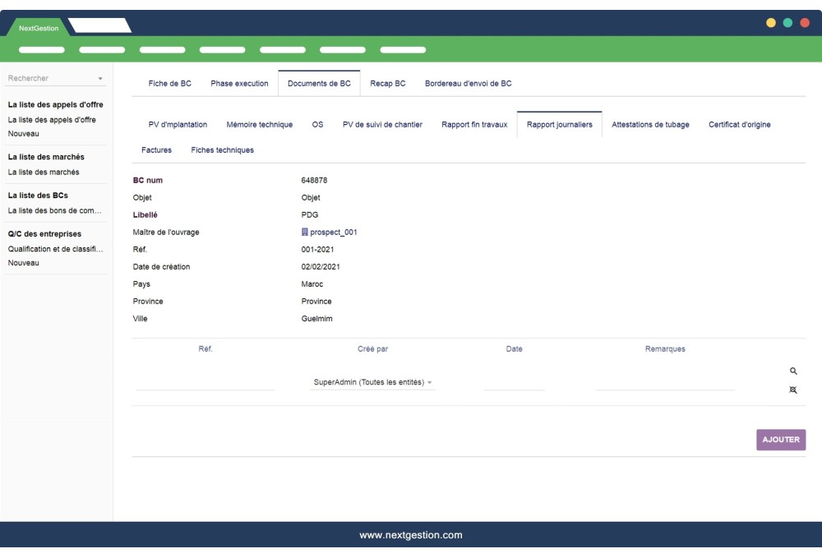Image resolution: width=822 pixels, height=558 pixels.
Task: Click the Date filter input field
Action: pyautogui.click(x=514, y=381)
